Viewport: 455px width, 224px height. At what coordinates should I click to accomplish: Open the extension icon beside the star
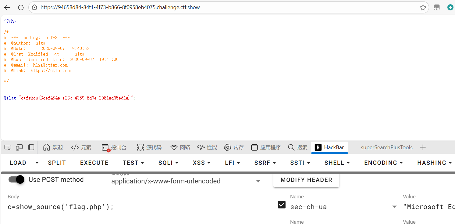click(x=437, y=8)
